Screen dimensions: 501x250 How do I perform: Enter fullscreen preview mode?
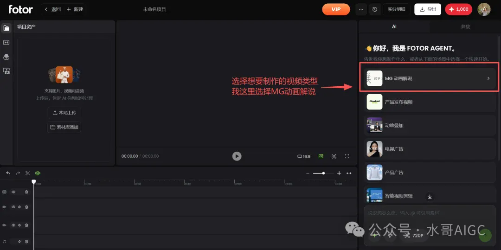point(347,156)
